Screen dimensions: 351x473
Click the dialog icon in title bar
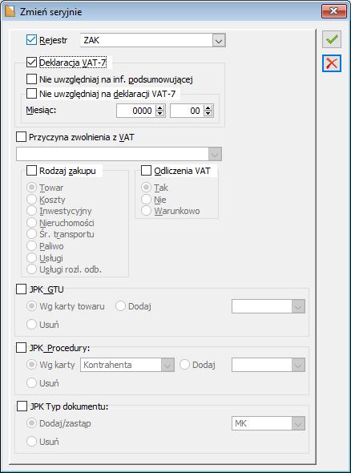[10, 11]
